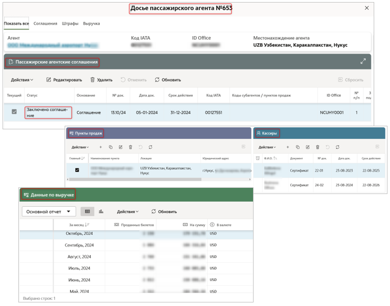Viewport: 390px width, 306px height.
Task: Open Действия menu in agreements toolbar
Action: pyautogui.click(x=22, y=80)
